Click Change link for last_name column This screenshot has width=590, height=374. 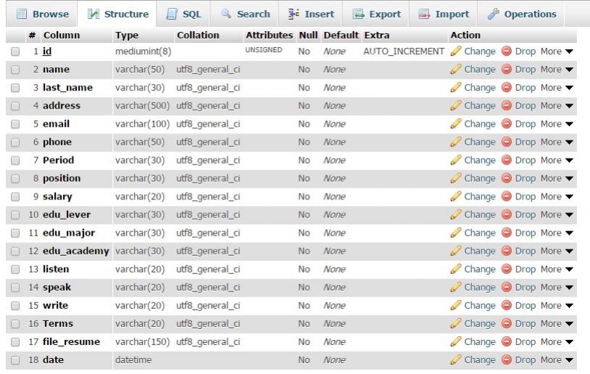pos(479,88)
